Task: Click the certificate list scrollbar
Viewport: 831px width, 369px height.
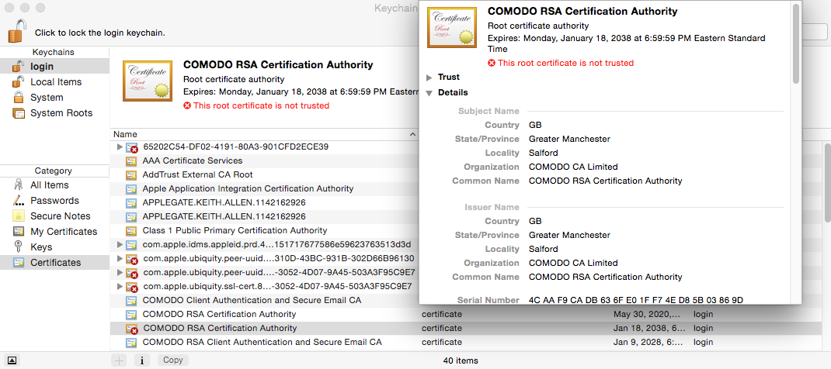Action: tap(827, 182)
